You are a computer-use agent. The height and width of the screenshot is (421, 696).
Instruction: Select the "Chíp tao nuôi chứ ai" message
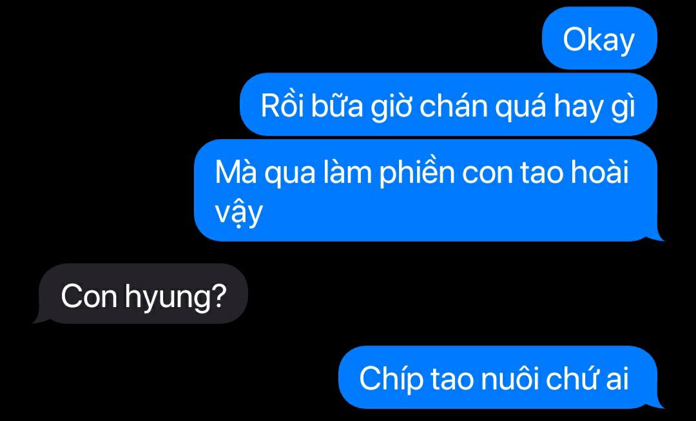tap(498, 378)
